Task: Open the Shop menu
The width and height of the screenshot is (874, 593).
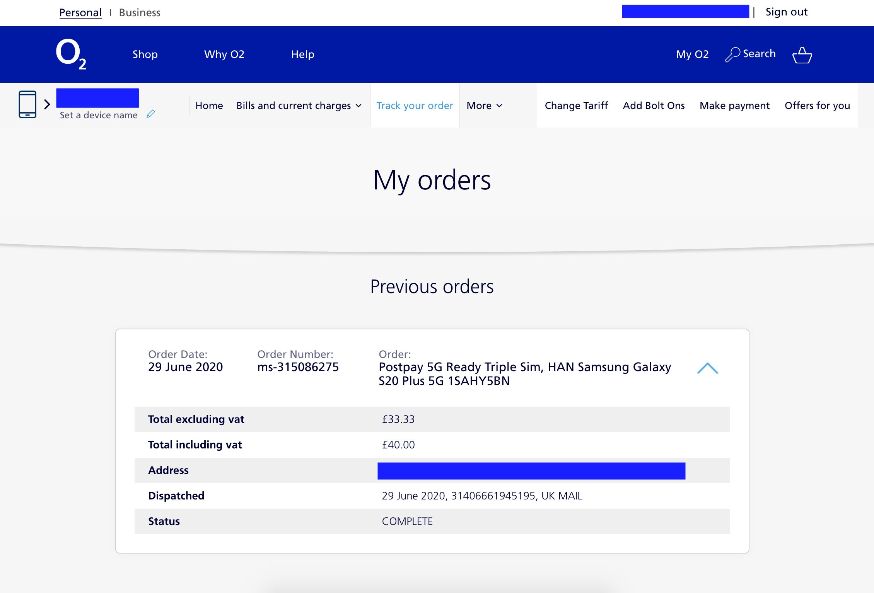Action: (145, 54)
